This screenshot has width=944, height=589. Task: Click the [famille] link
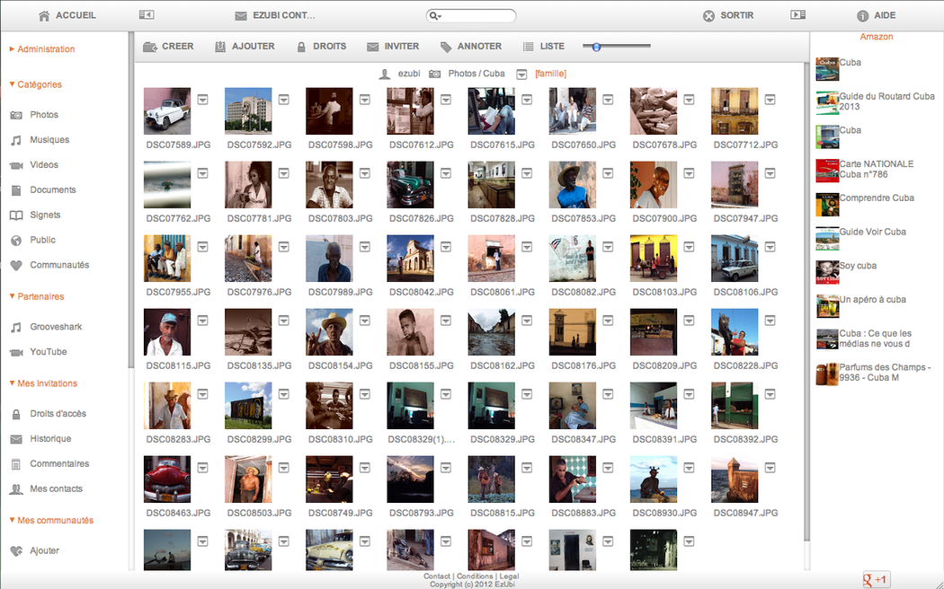pyautogui.click(x=550, y=74)
